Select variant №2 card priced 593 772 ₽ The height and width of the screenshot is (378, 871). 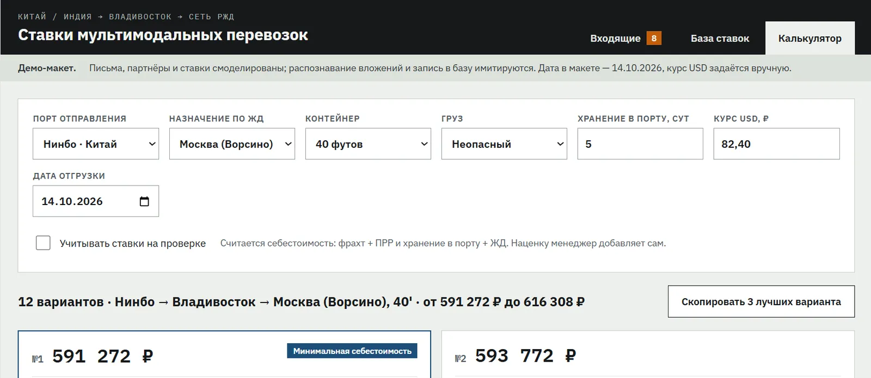(x=648, y=355)
